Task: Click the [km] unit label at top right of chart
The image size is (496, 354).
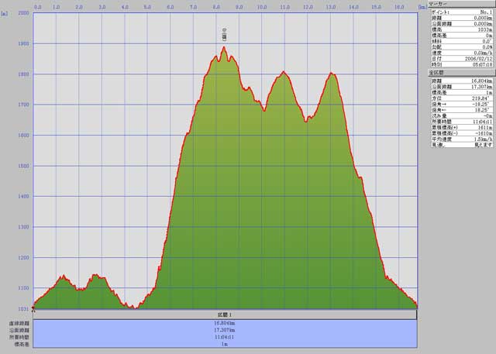Action: [x=422, y=6]
